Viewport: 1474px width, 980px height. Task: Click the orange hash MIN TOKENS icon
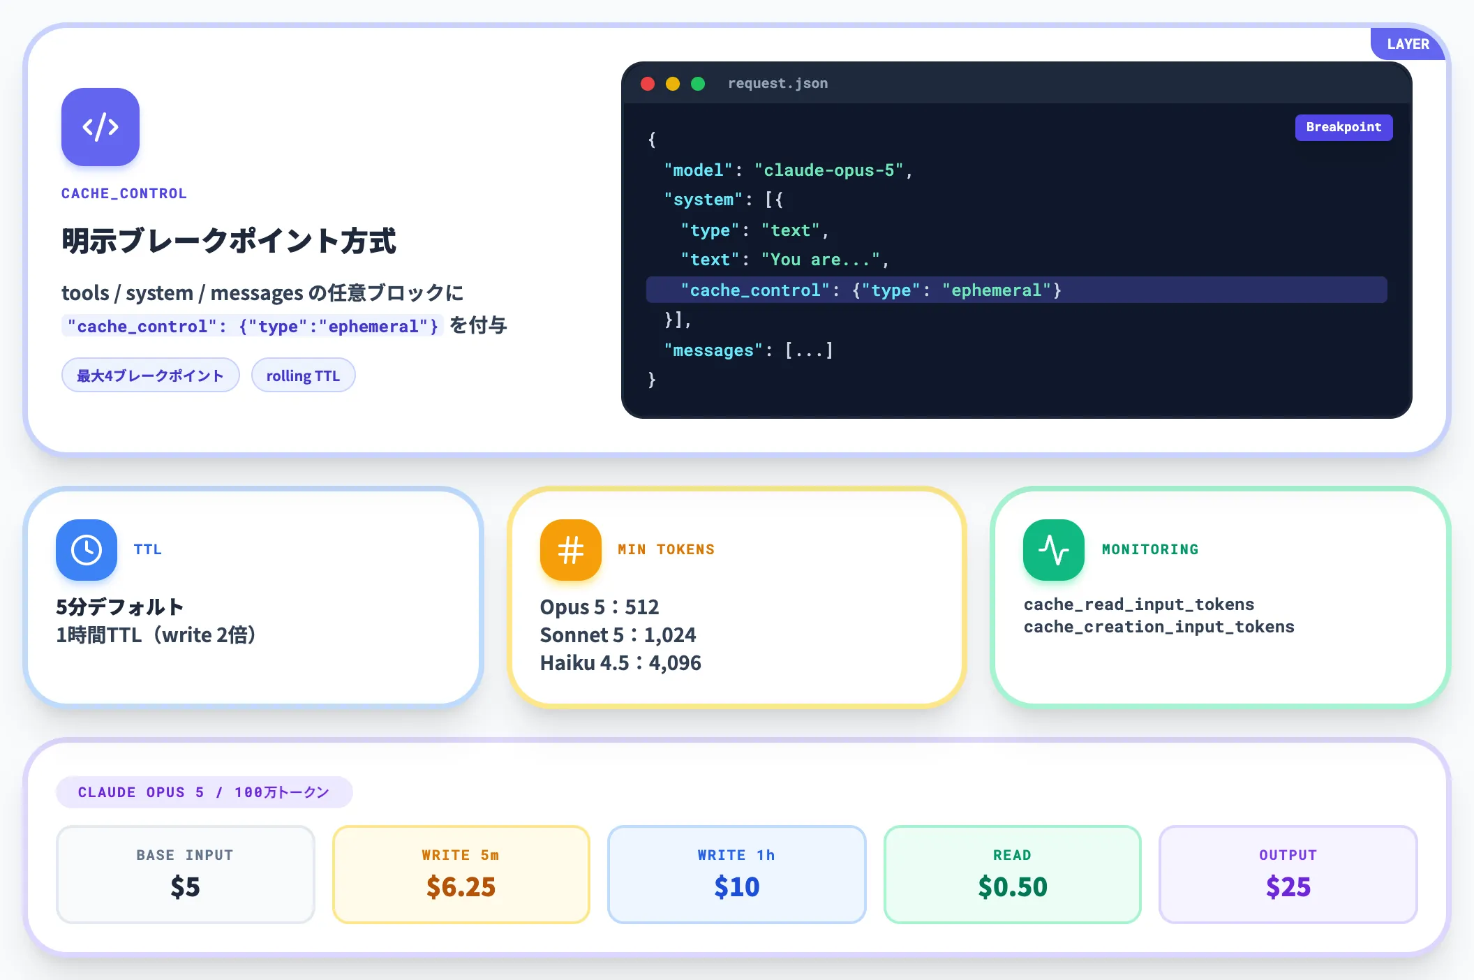pos(571,550)
